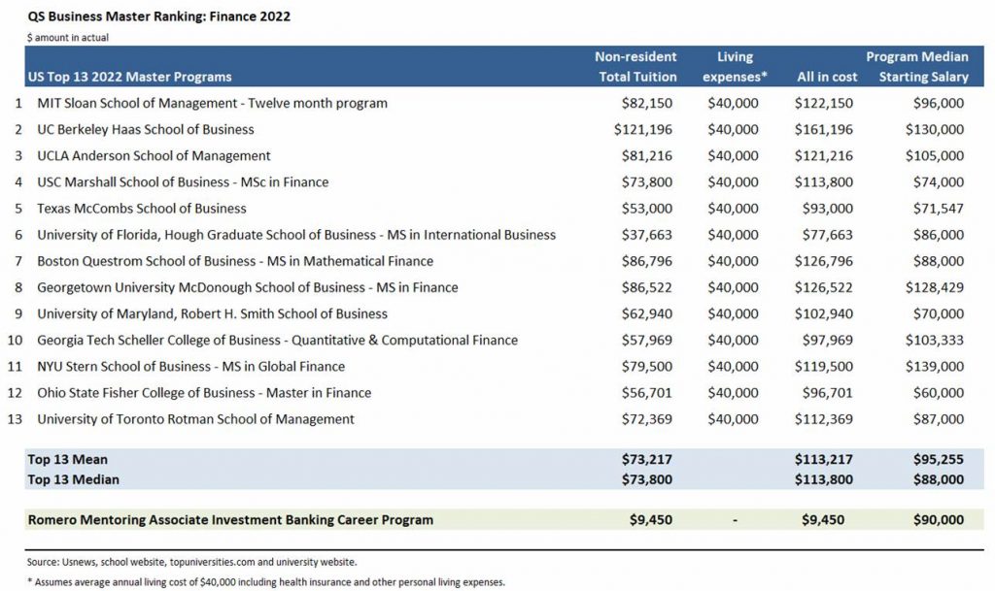
Task: Click Texas McCombs tuition $53,000
Action: (x=646, y=209)
